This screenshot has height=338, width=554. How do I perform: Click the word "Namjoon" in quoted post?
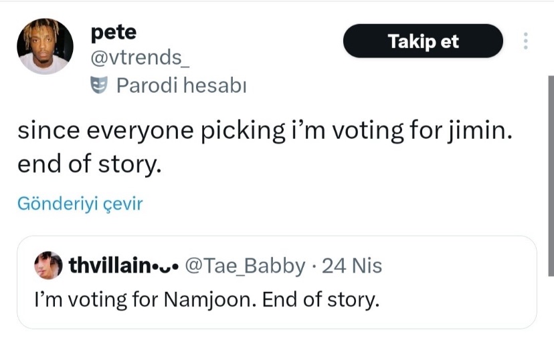(211, 298)
